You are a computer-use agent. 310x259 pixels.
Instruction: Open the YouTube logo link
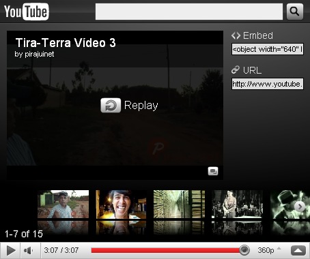pos(27,12)
